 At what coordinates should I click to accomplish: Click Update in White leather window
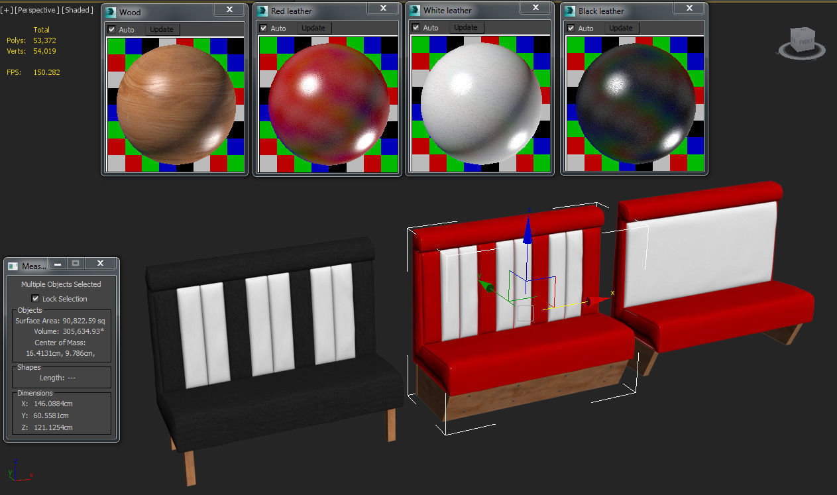[x=466, y=27]
